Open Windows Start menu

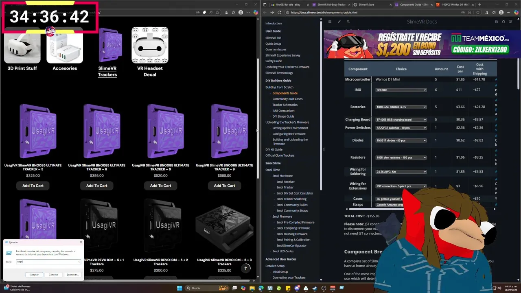tap(180, 288)
